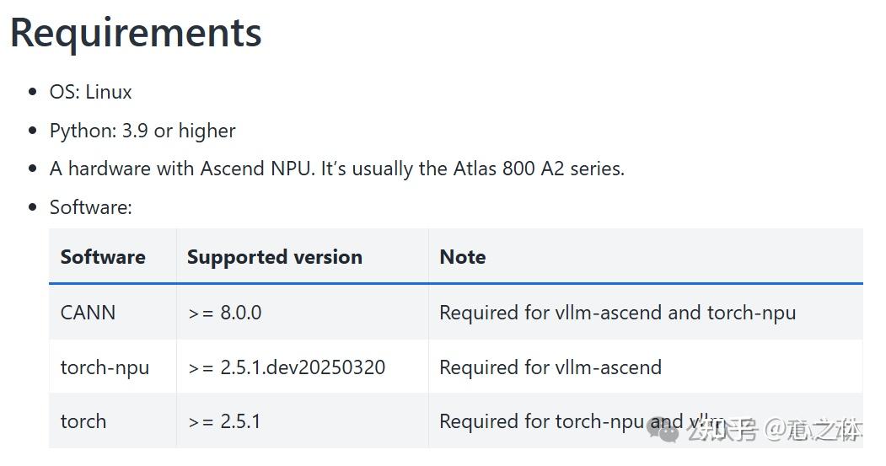Click the Ascend NPU hardware bullet text
This screenshot has width=886, height=466.
(336, 169)
